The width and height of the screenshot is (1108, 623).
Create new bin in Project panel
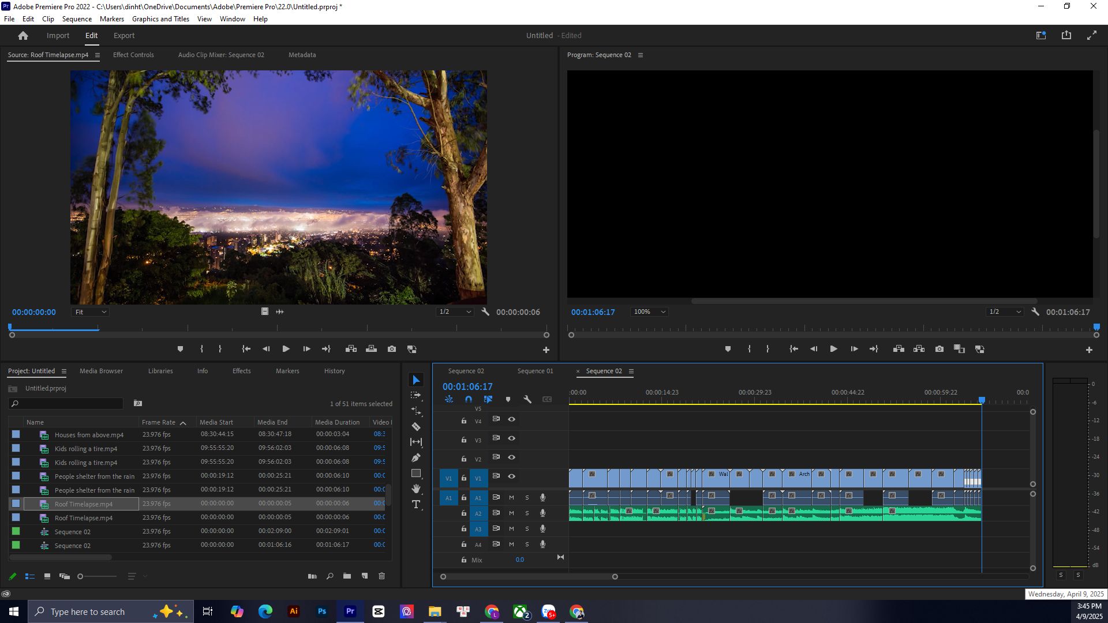pyautogui.click(x=347, y=576)
